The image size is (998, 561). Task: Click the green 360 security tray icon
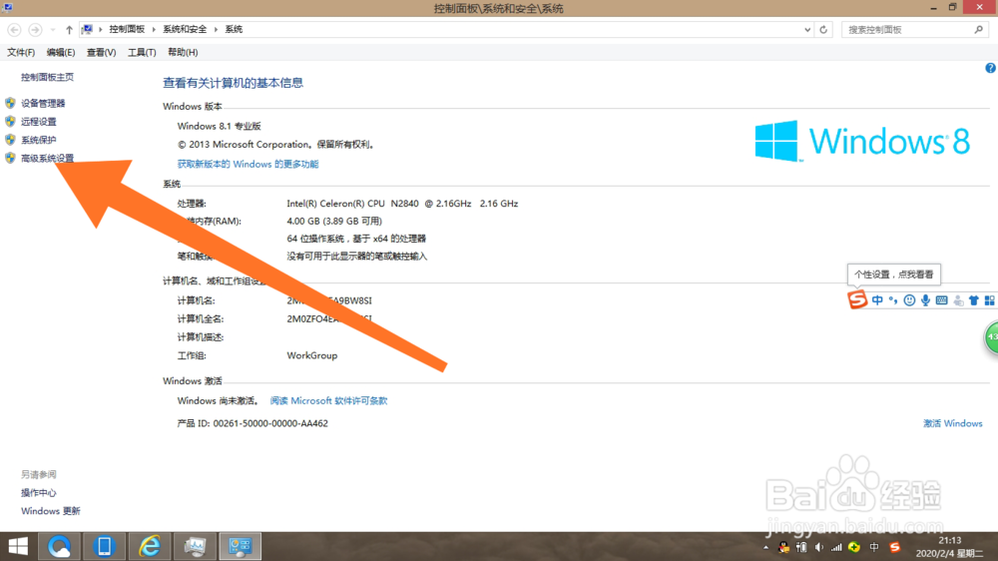854,547
